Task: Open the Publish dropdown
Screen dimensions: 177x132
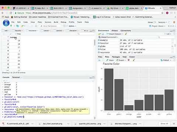Action: pyautogui.click(x=166, y=60)
